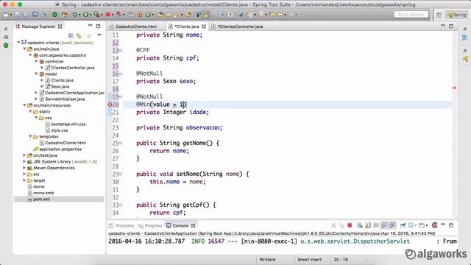Switch to the CadastroCliente.html editor tab
This screenshot has height=265, width=471.
[136, 26]
